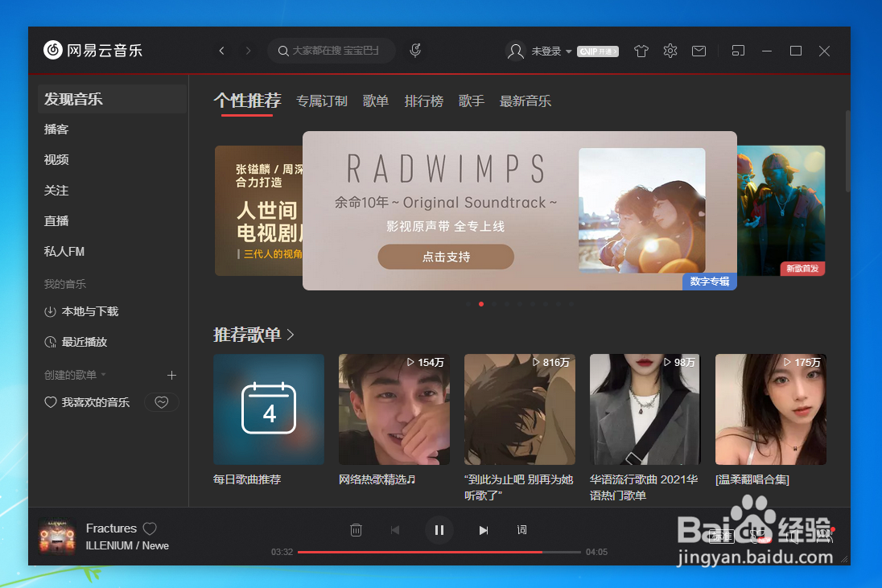This screenshot has height=588, width=882.
Task: Skip to the next track
Action: [483, 530]
